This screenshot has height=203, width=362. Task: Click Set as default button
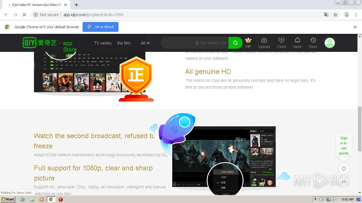(x=100, y=27)
